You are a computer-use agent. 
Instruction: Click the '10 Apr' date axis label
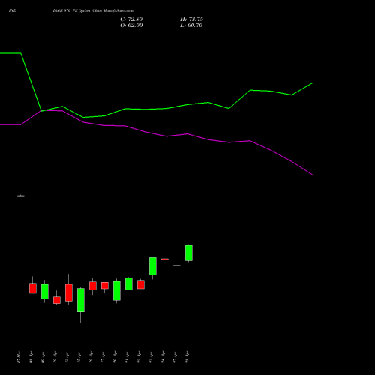click(55, 357)
